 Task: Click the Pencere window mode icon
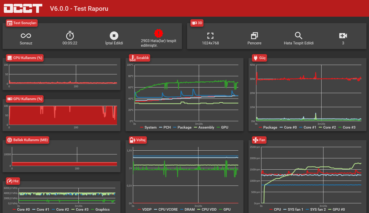254,36
